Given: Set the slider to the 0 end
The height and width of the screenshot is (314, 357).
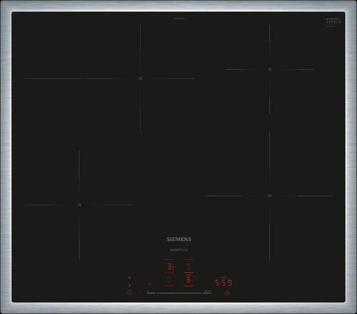Looking at the screenshot, I should tap(151, 293).
